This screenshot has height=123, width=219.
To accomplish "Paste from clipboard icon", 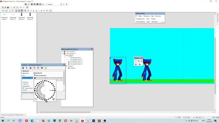I will pyautogui.click(x=17, y=8).
